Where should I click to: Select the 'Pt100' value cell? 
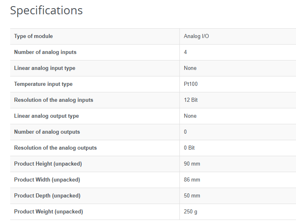(x=191, y=84)
